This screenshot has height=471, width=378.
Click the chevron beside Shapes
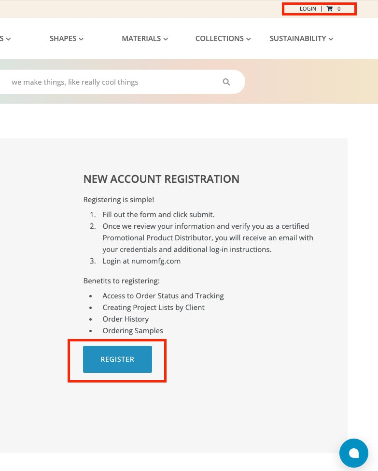(x=81, y=39)
